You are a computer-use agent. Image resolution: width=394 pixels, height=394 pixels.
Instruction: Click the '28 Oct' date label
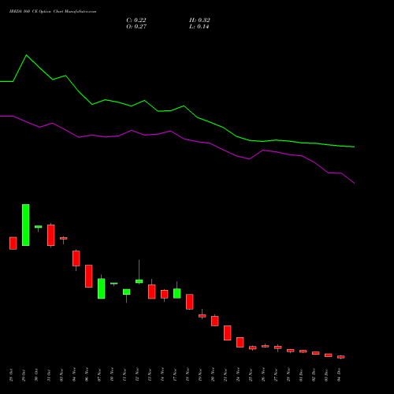coord(11,375)
